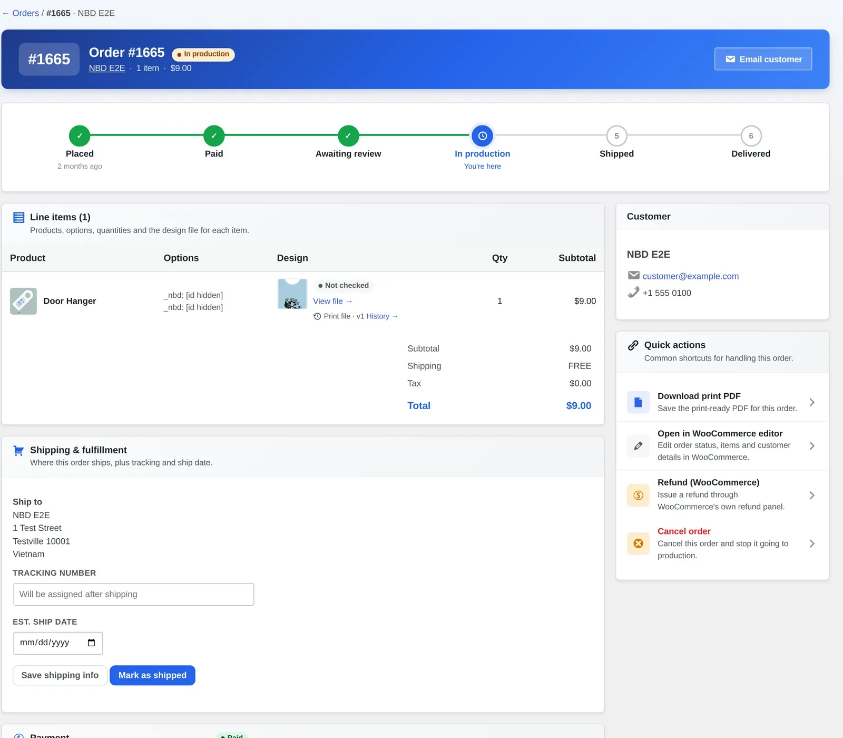
Task: Click the Placed step checkmark circle
Action: (80, 136)
